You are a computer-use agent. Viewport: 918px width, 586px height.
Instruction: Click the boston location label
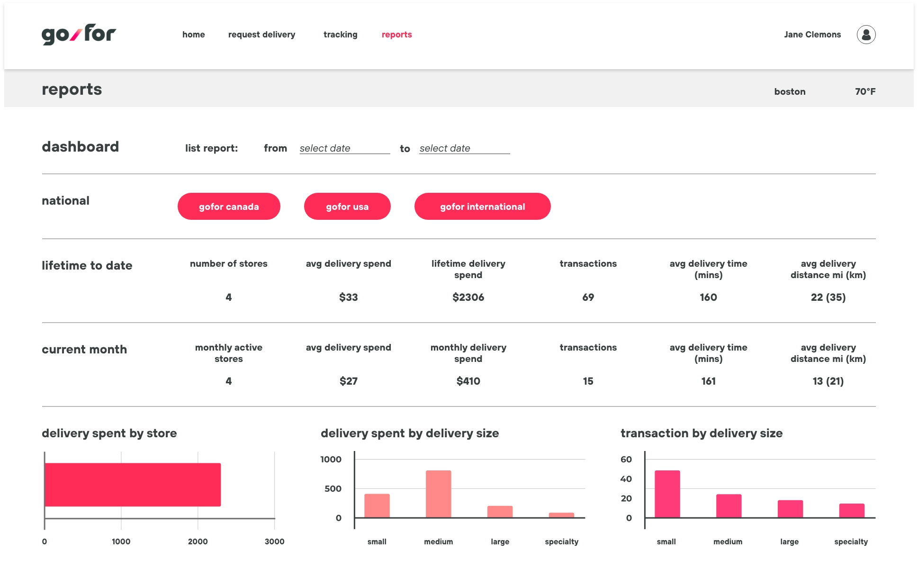tap(790, 91)
